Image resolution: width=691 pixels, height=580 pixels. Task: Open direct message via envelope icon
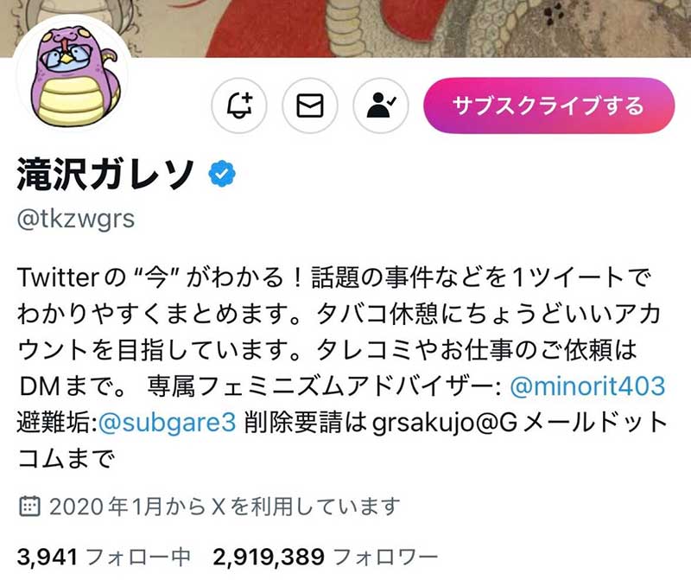[x=310, y=105]
